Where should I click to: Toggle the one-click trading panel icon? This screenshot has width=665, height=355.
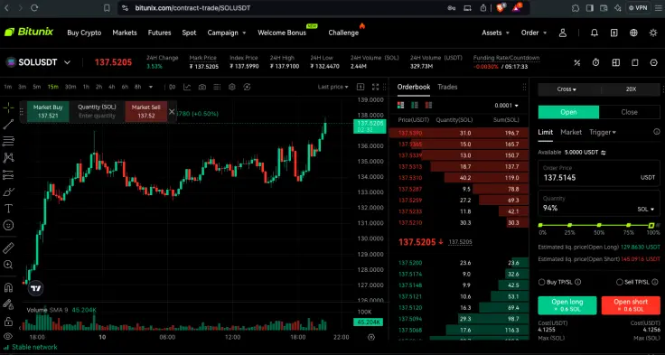pyautogui.click(x=361, y=87)
